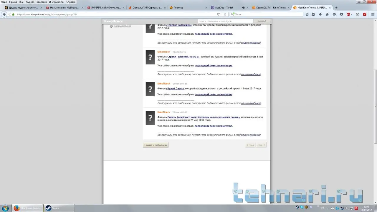377x212 pixels.
Task: Open 'список ожиданий' link in Пираты message
Action: pos(251,135)
